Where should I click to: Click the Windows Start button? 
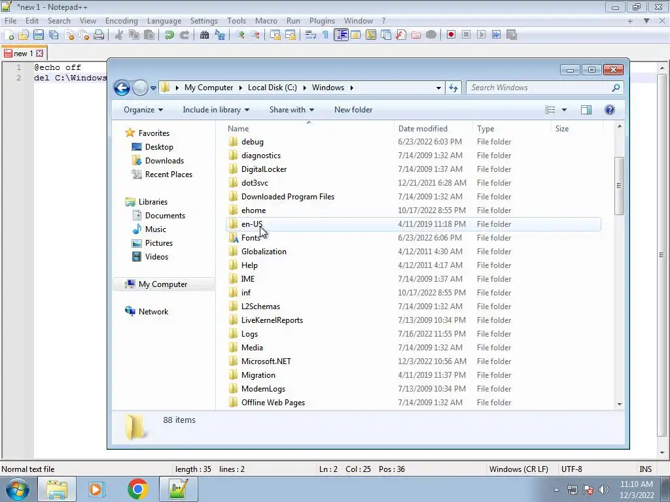tap(17, 489)
